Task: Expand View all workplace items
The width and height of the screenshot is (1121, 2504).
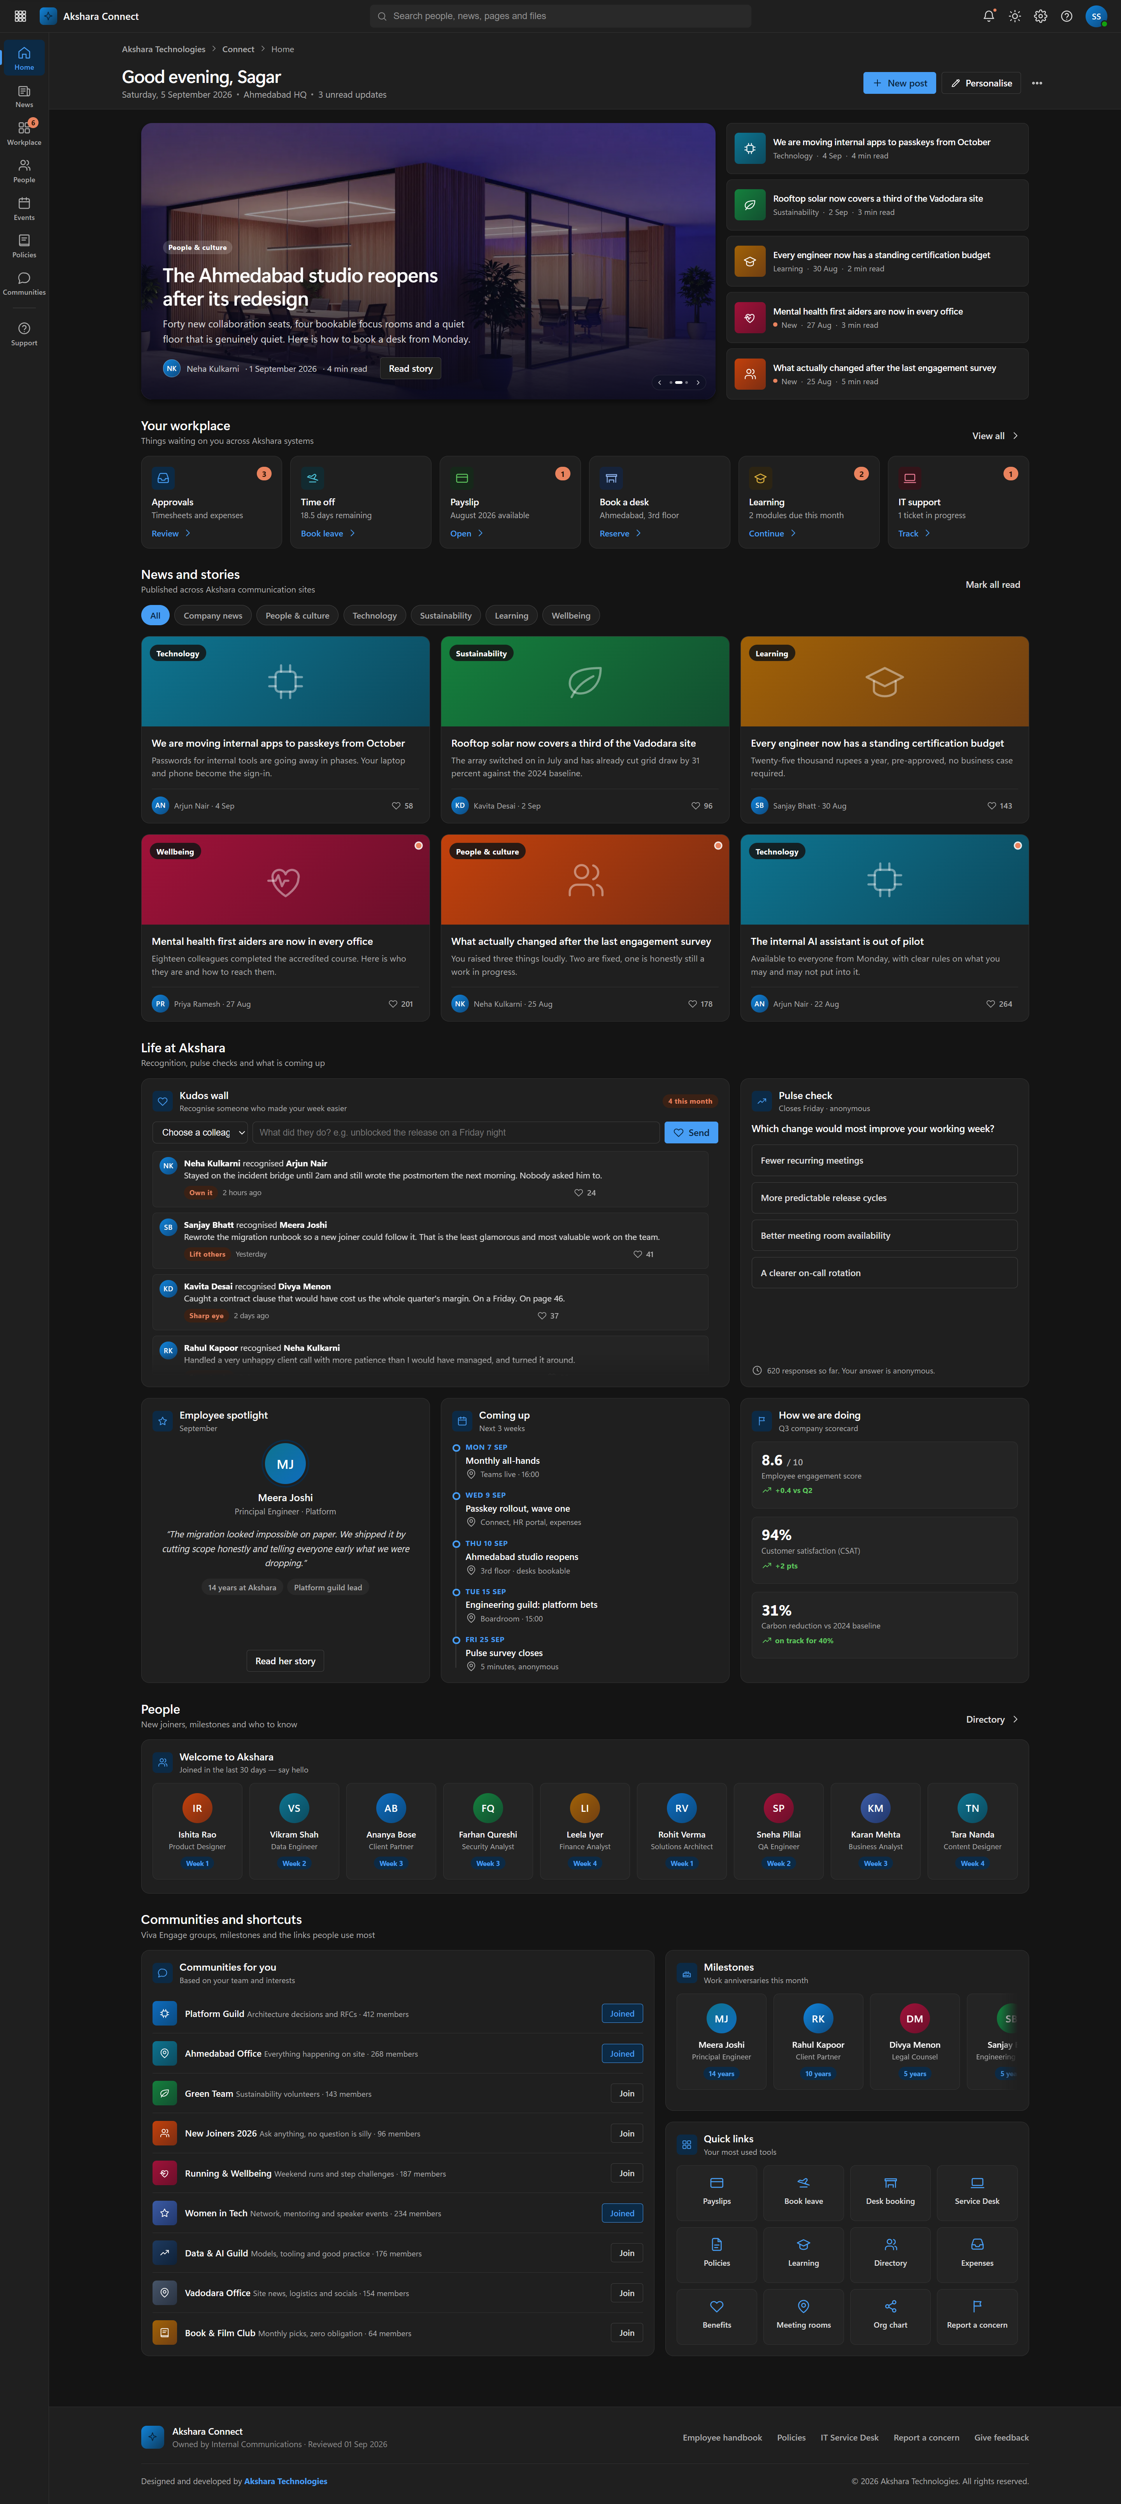Action: coord(996,436)
